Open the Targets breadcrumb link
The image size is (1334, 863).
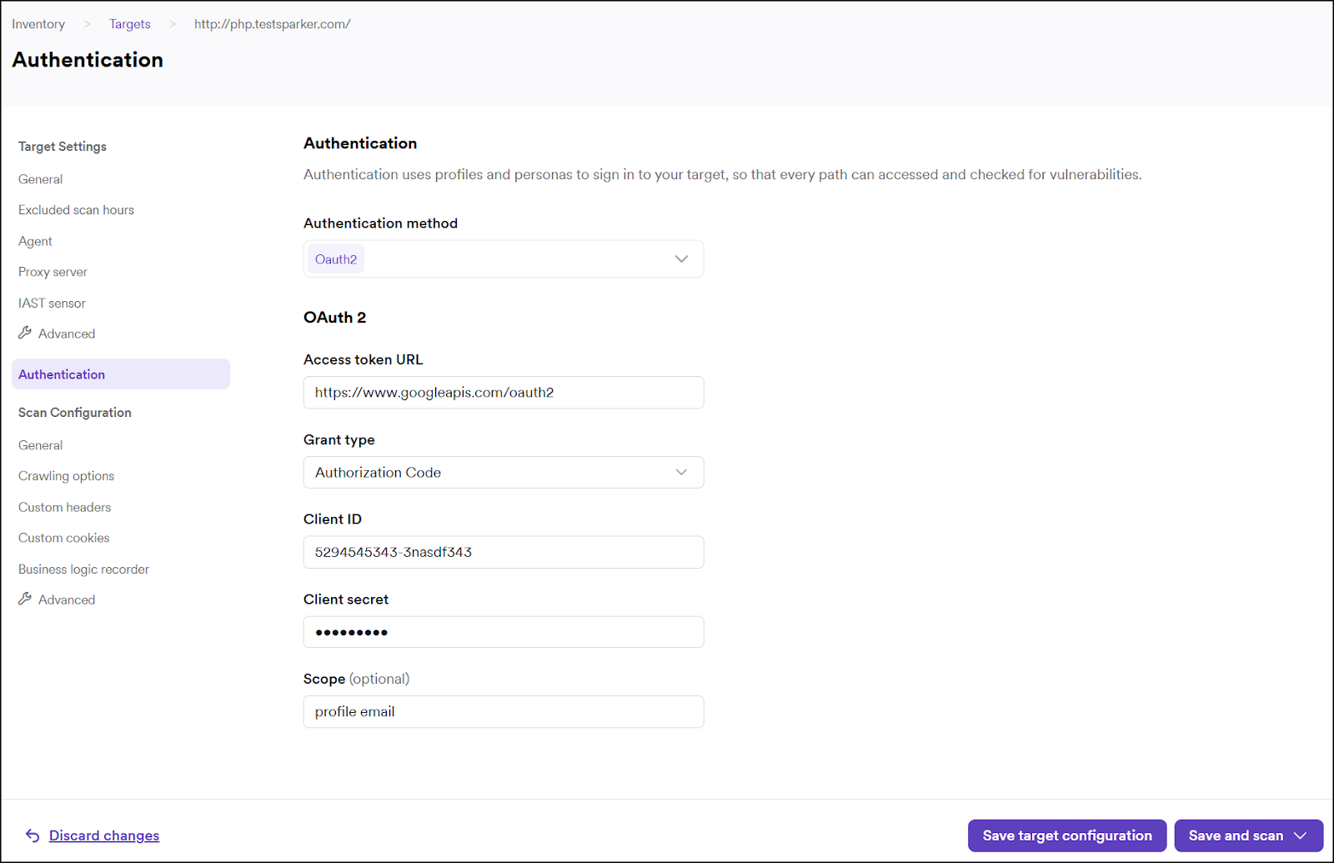point(129,23)
